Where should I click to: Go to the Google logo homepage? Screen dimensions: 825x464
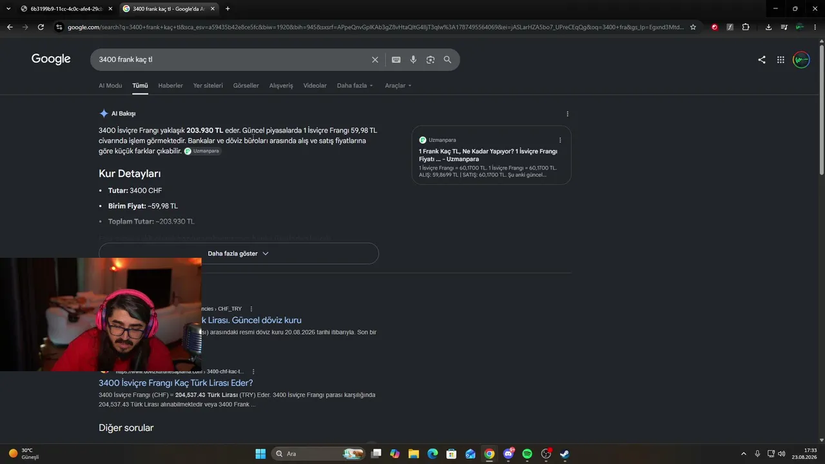(51, 59)
